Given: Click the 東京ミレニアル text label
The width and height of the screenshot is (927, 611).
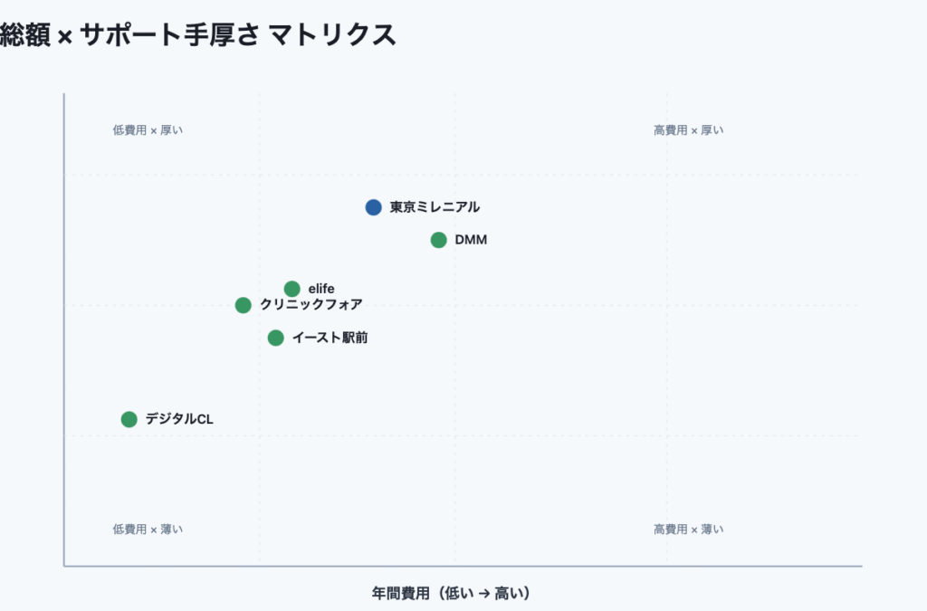Looking at the screenshot, I should click(435, 207).
